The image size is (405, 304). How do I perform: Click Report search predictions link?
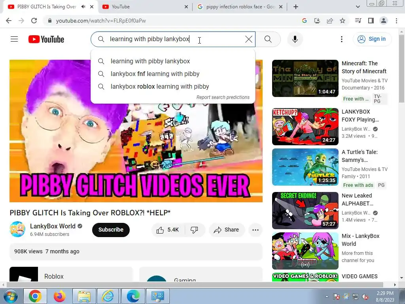click(x=223, y=97)
